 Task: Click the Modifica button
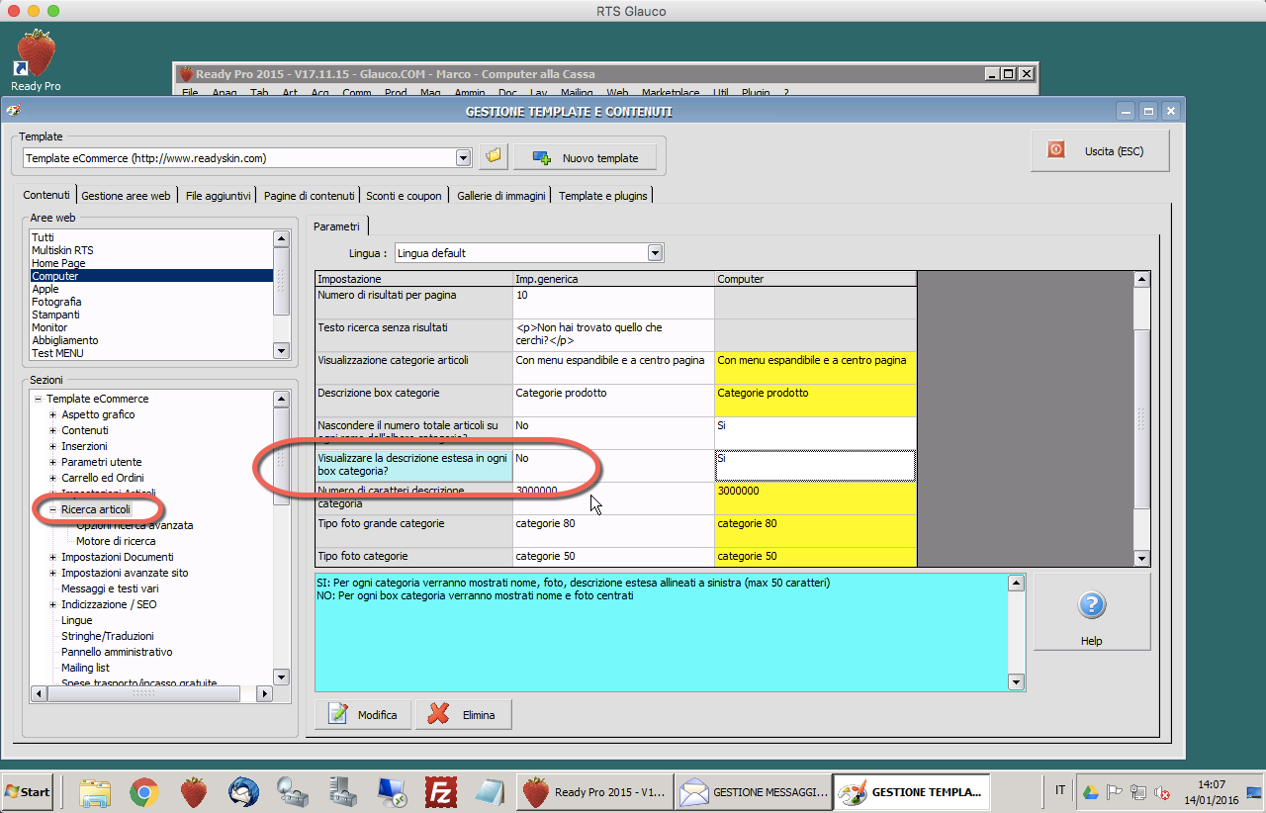point(363,714)
